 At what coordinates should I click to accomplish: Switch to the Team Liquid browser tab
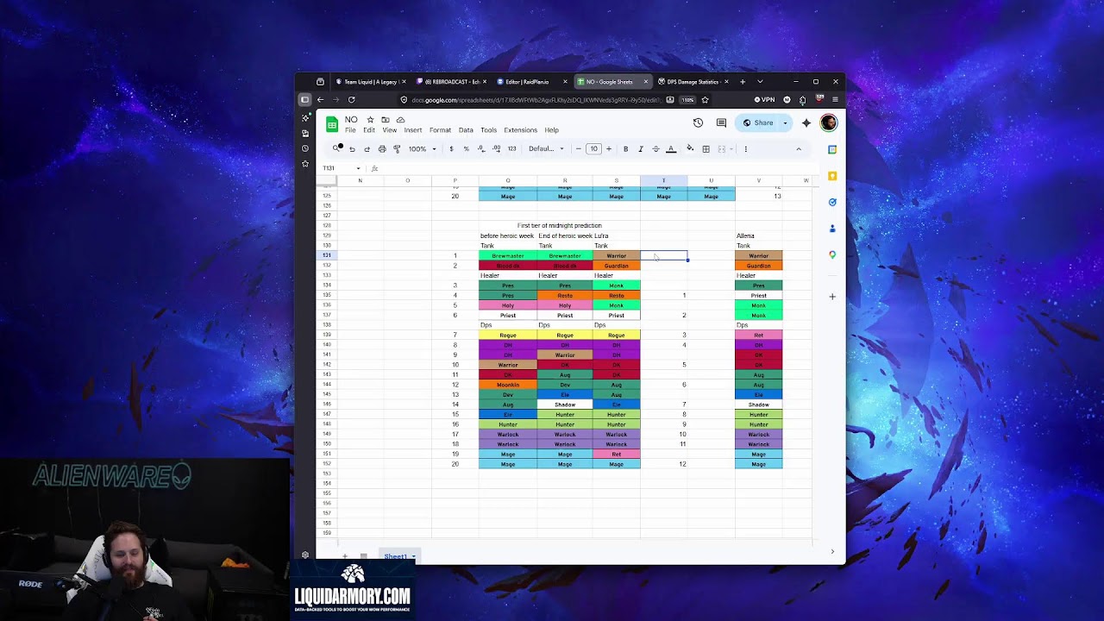(x=371, y=82)
